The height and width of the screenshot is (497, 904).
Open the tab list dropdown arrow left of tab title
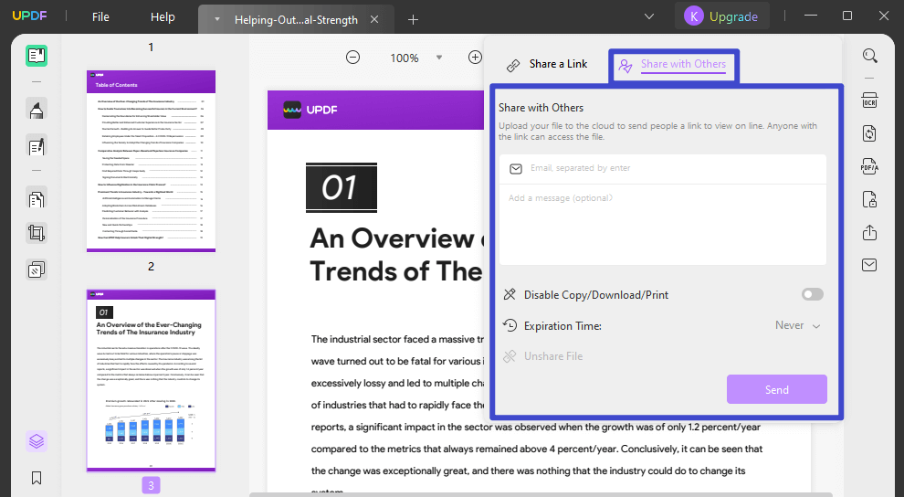217,19
